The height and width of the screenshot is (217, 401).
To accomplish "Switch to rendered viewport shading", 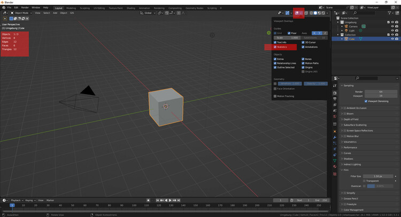I will pos(323,13).
